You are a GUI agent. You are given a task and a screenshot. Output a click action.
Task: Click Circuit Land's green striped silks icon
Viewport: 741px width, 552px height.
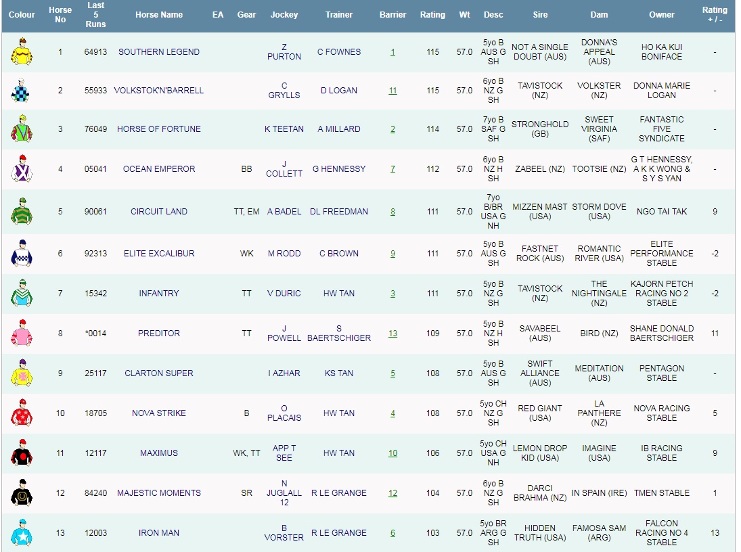22,212
